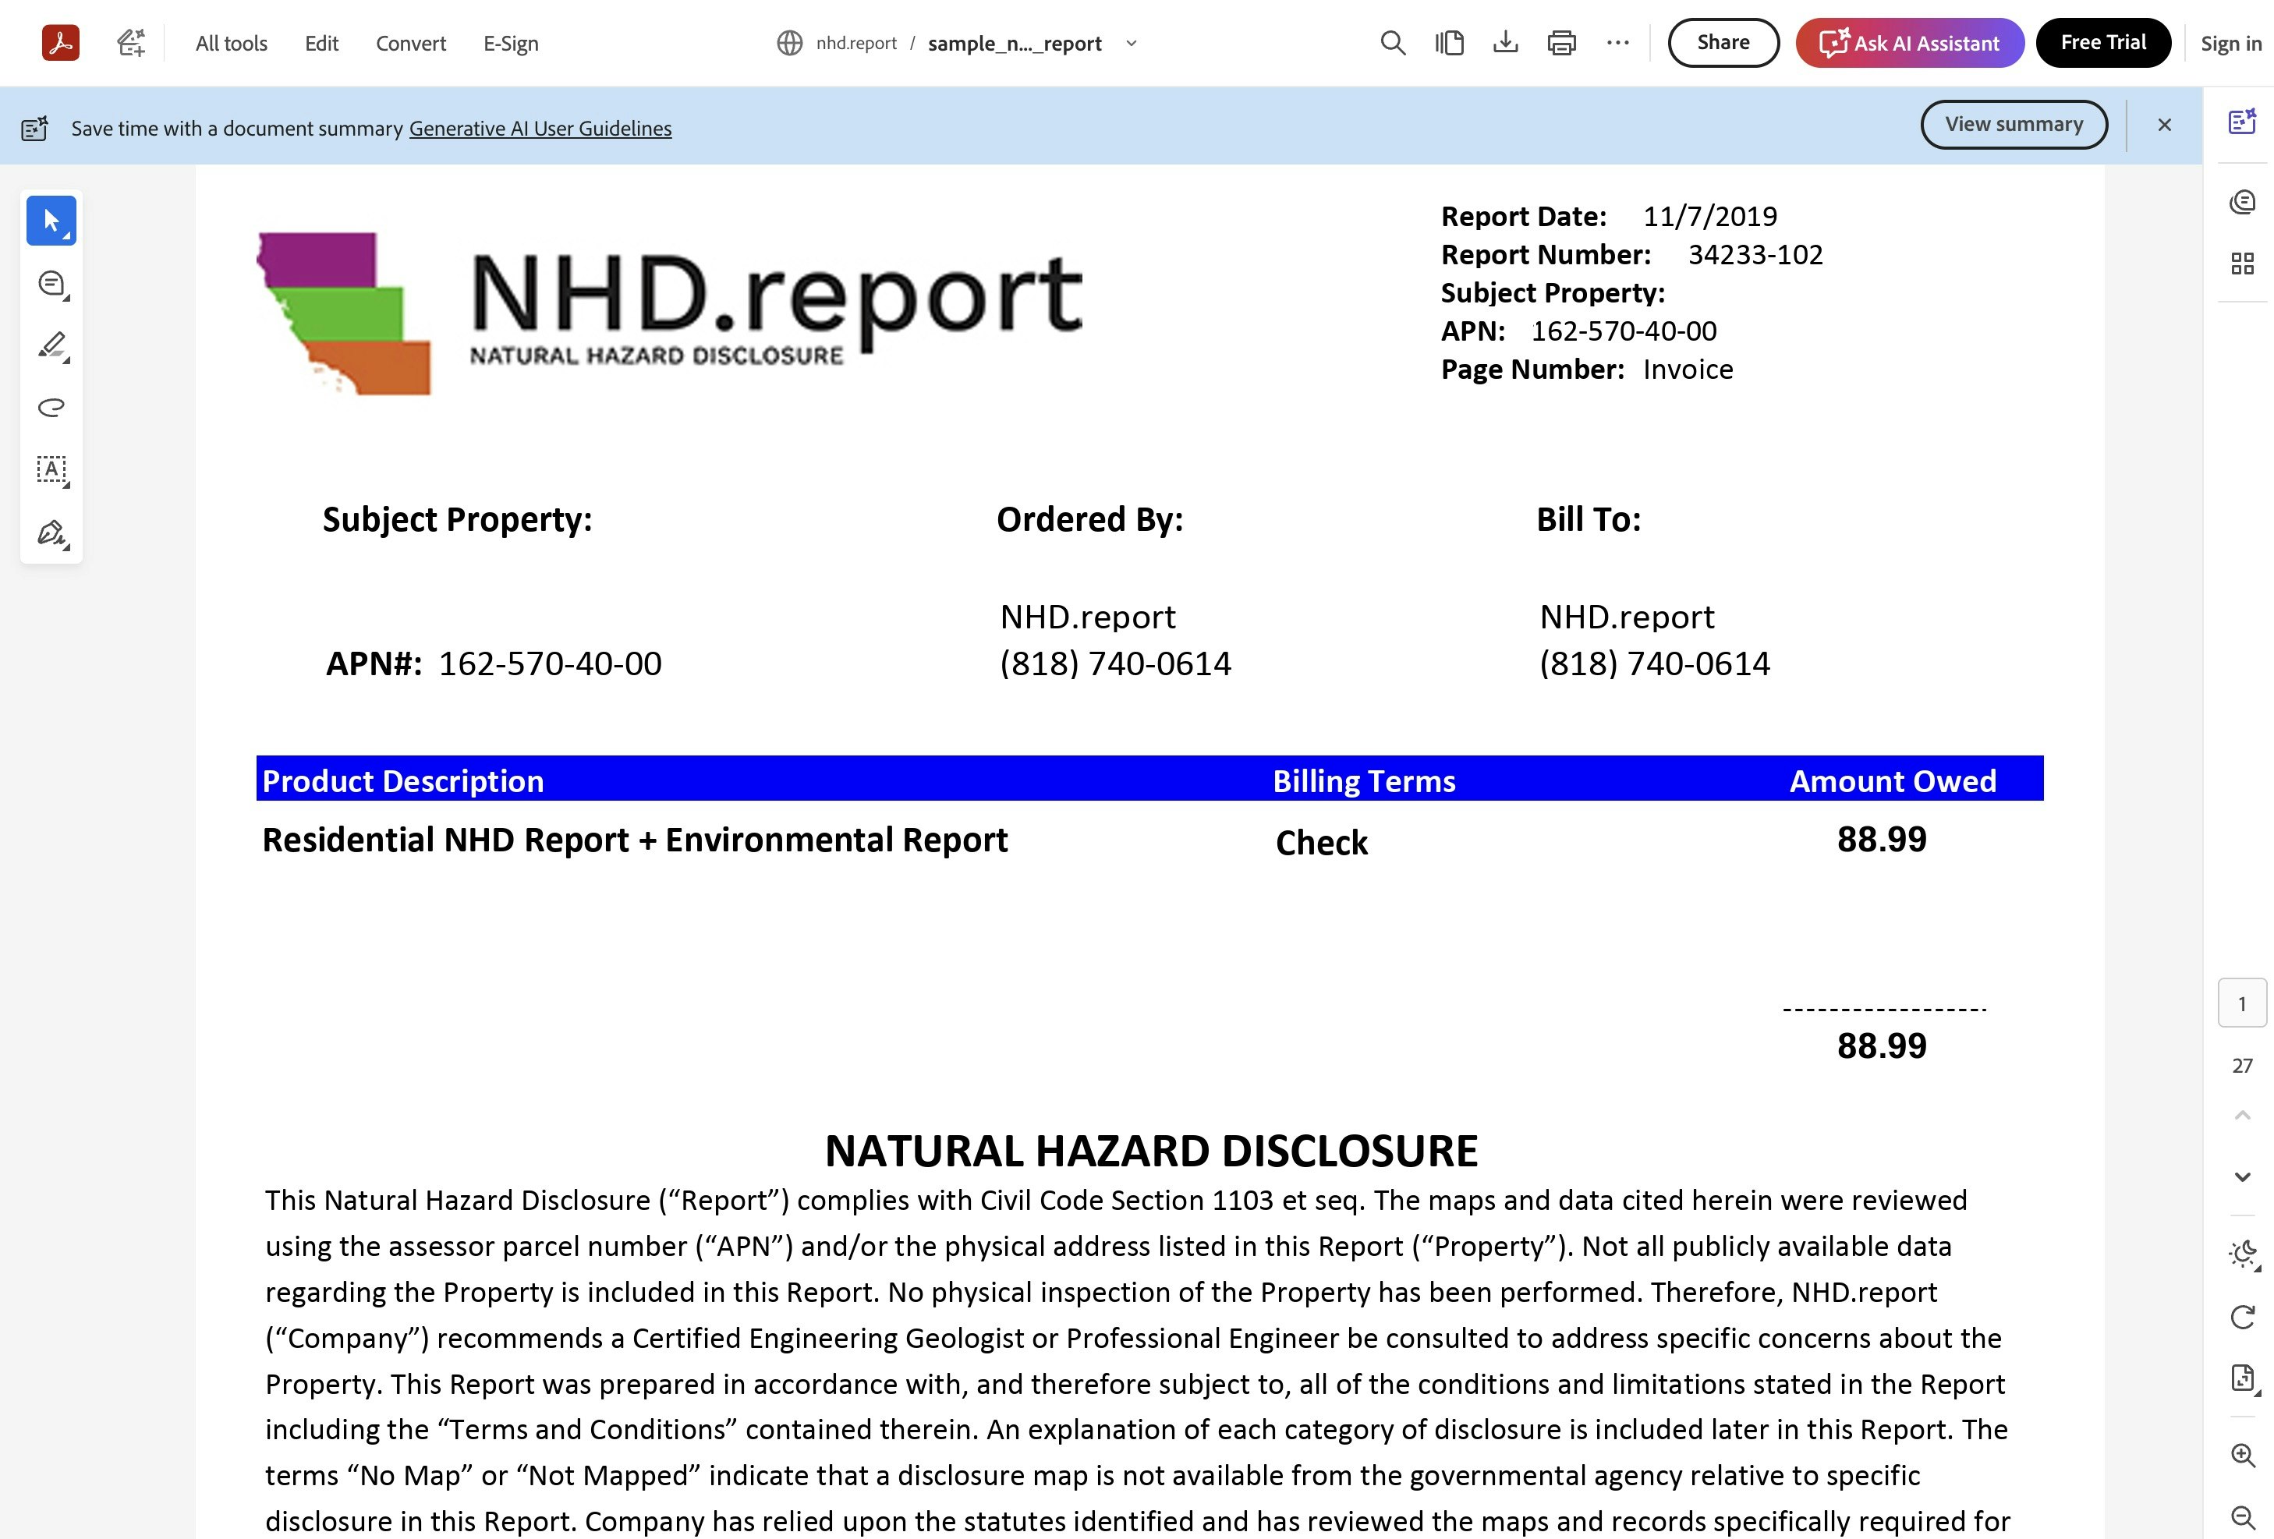Toggle the night mode display icon
2274x1539 pixels.
[2244, 1254]
